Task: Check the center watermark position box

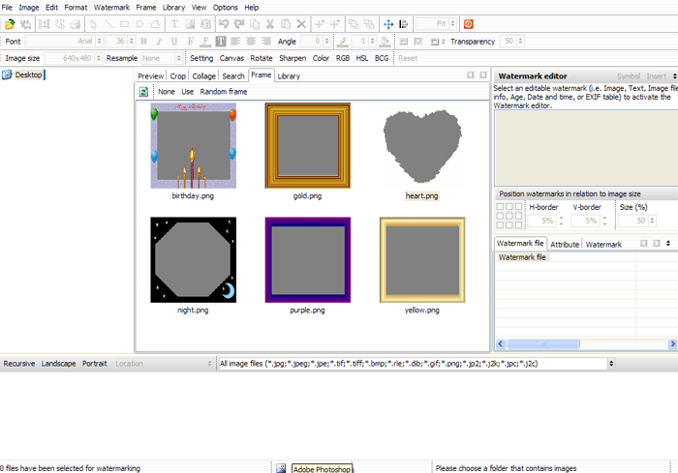Action: point(509,216)
